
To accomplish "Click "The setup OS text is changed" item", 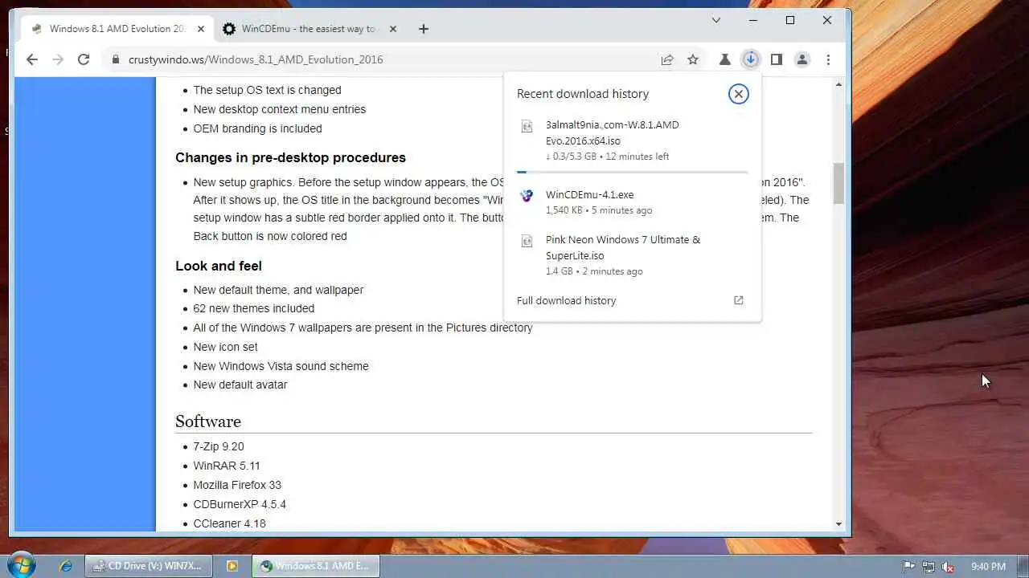I will click(x=267, y=90).
